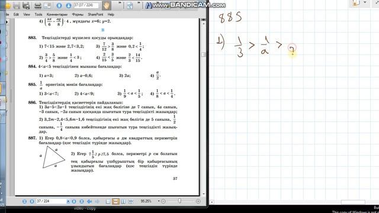Click the blue previous view arrow
Screen dimensions: 379x213
tap(89, 201)
